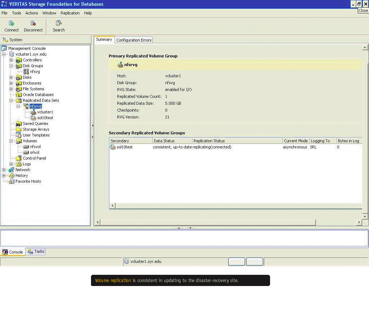Click the Enclosures folder icon
Screen dimensions: 369x312
click(x=18, y=83)
